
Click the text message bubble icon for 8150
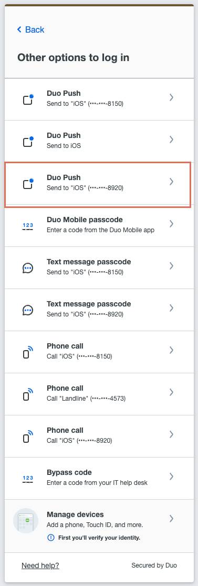tap(28, 268)
